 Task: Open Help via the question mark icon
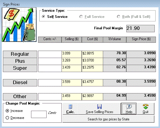click(x=129, y=107)
